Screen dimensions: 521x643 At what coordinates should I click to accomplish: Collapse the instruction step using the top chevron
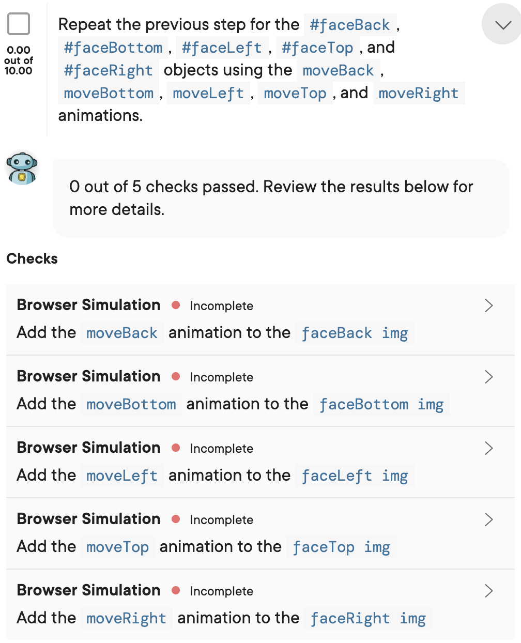pyautogui.click(x=500, y=24)
